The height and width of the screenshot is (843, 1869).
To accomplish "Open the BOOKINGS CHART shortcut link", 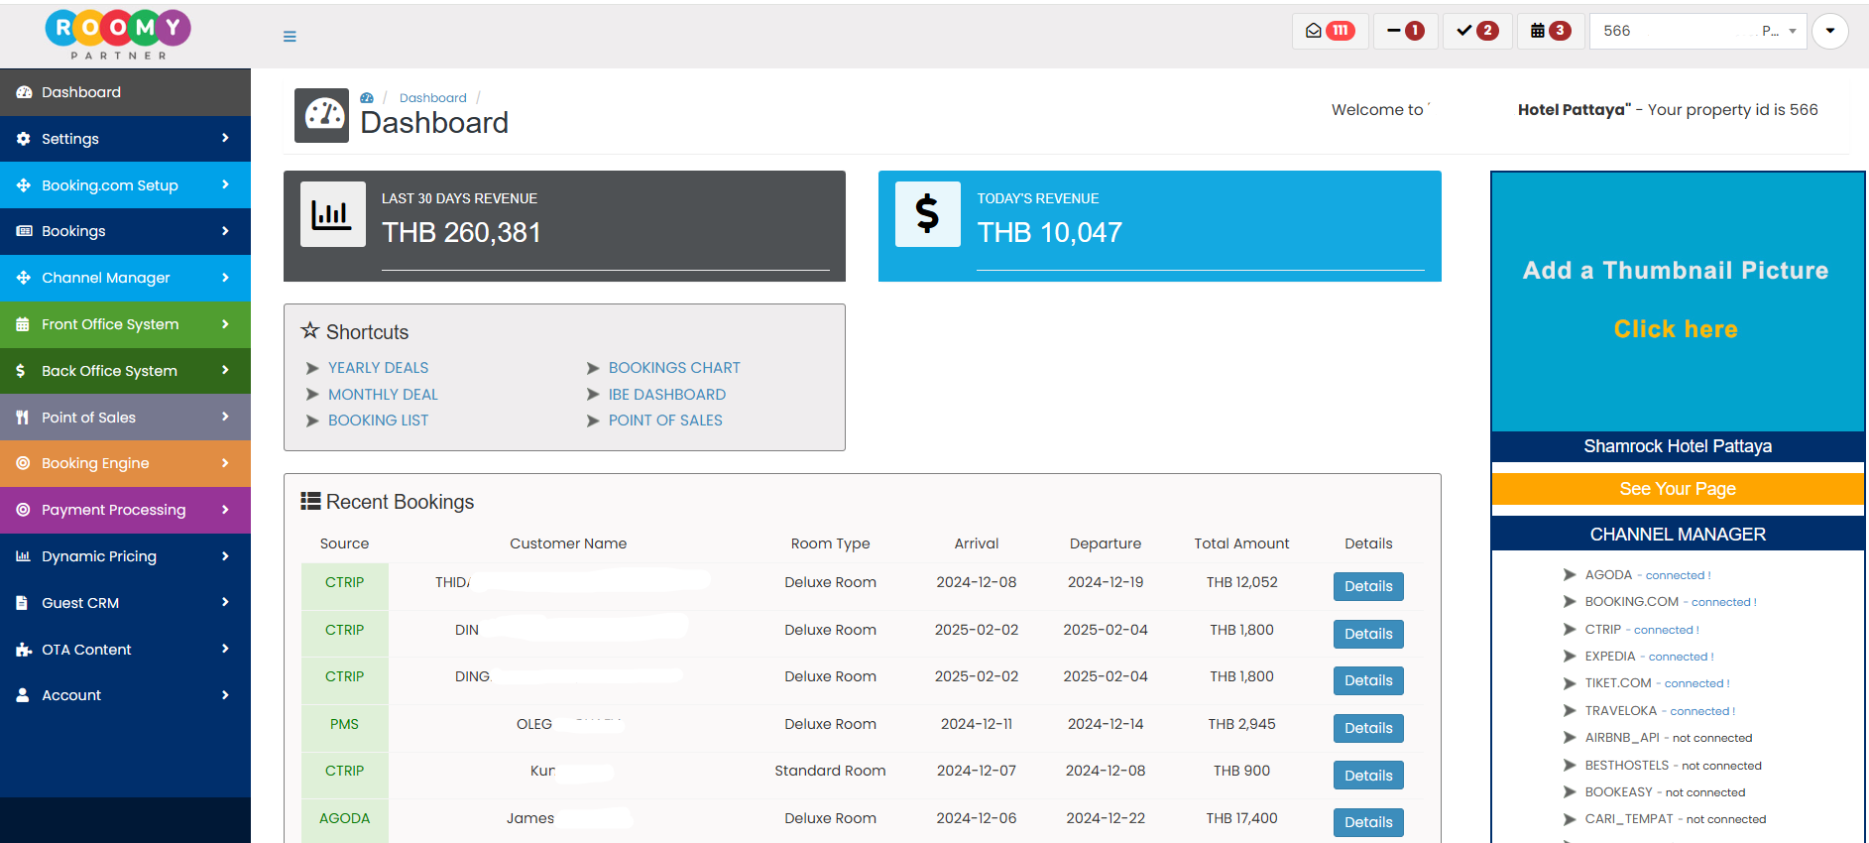I will point(674,368).
